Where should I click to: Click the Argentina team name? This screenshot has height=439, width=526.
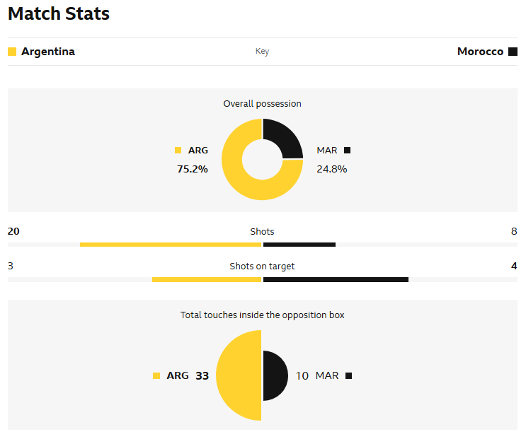tap(48, 52)
